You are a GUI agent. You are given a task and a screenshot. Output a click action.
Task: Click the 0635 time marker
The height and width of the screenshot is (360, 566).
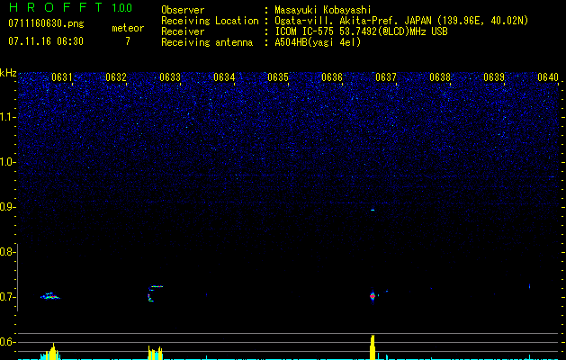(x=278, y=77)
